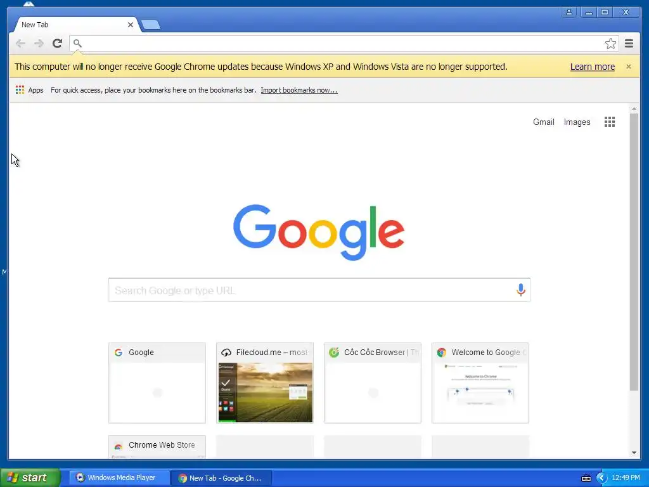
Task: Open the Windows start menu
Action: (30, 477)
